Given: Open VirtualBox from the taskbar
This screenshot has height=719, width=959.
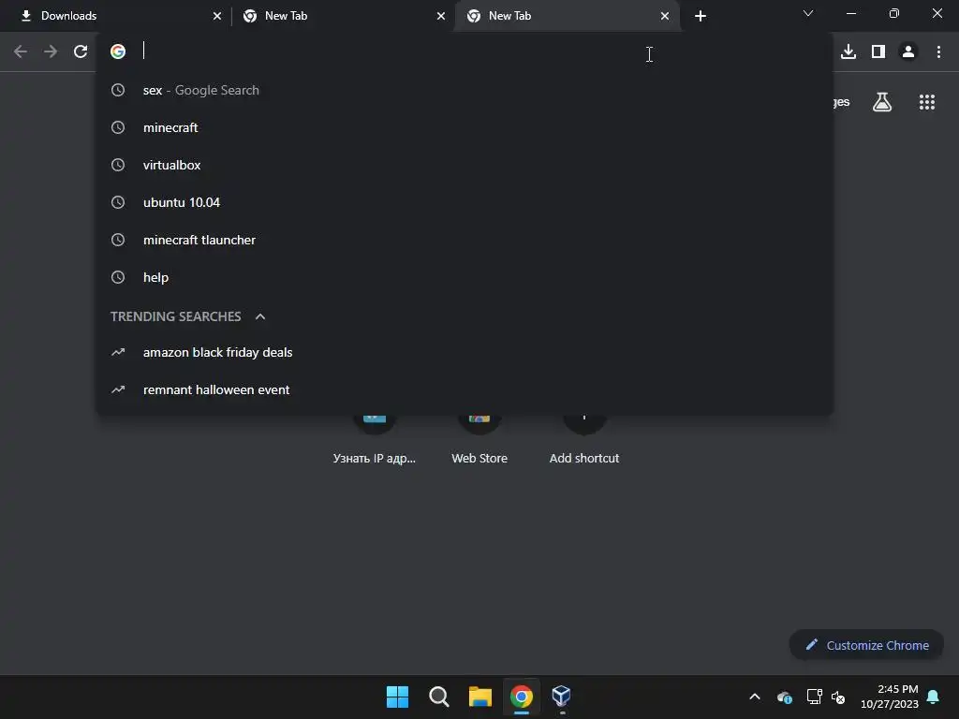Looking at the screenshot, I should pos(562,697).
